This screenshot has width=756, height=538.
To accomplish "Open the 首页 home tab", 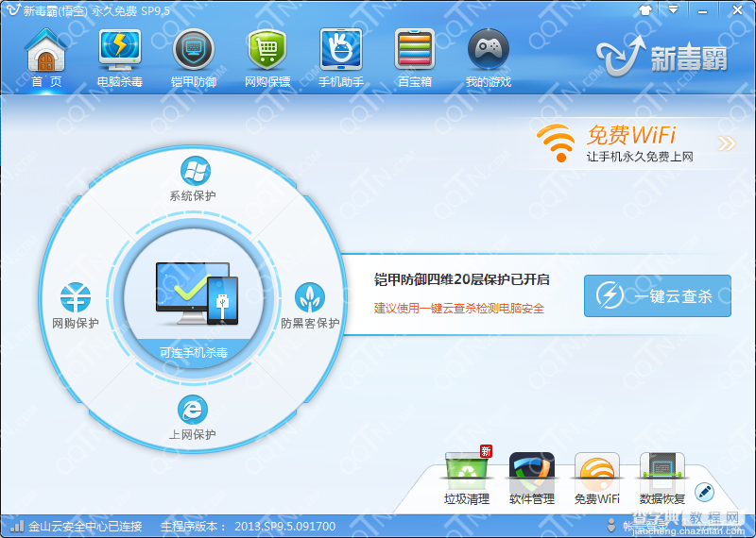I will pyautogui.click(x=45, y=59).
